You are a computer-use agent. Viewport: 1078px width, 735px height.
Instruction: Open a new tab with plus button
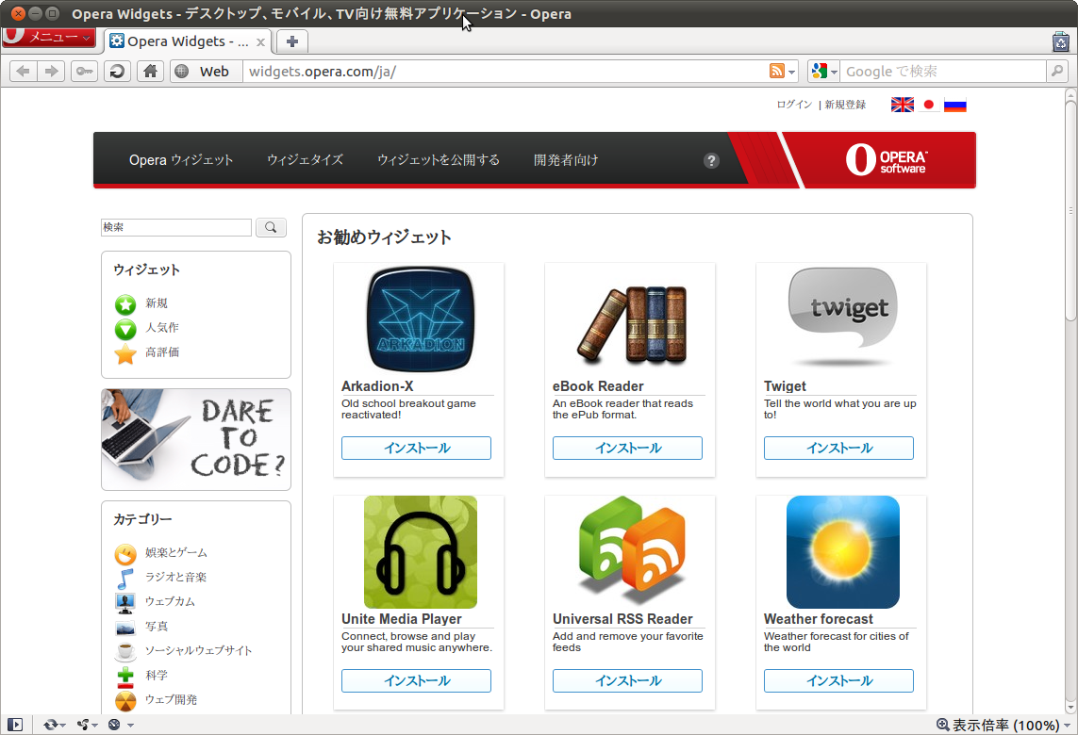coord(292,41)
